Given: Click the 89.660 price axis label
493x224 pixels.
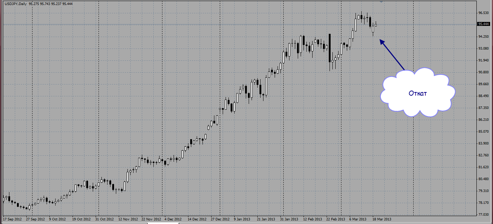Looking at the screenshot, I should click(483, 84).
